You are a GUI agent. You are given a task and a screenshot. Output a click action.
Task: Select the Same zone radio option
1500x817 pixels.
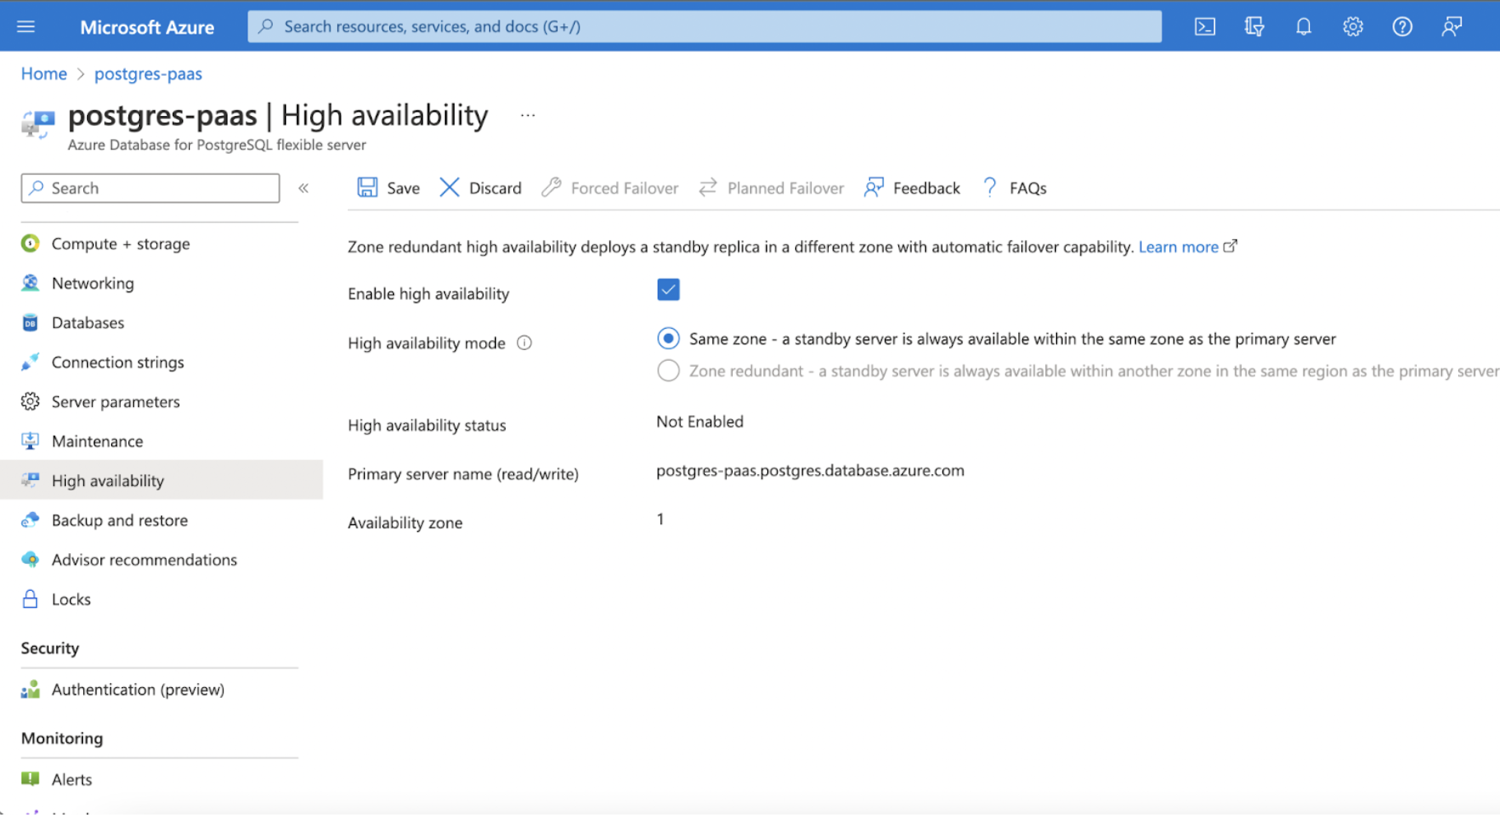click(x=669, y=339)
